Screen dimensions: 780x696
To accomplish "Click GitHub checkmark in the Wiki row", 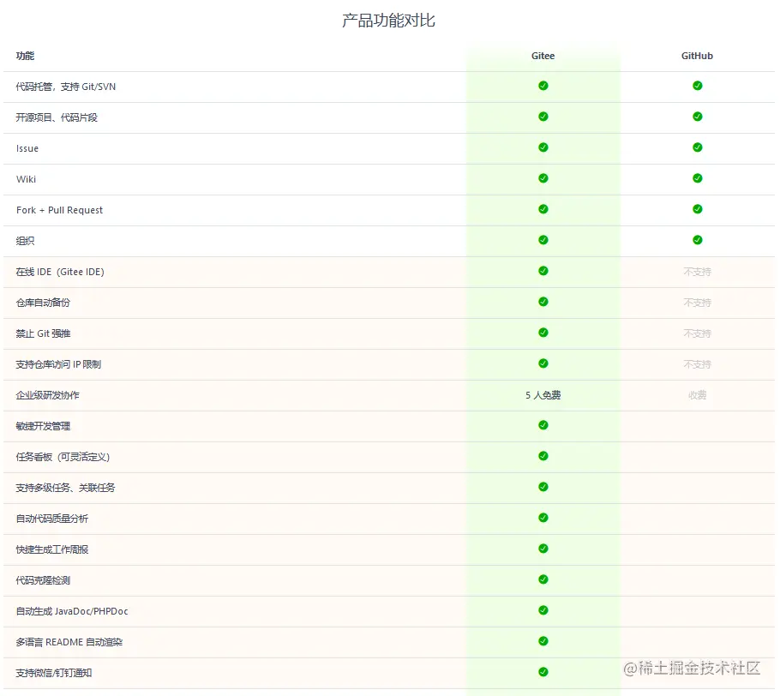I will [x=698, y=178].
